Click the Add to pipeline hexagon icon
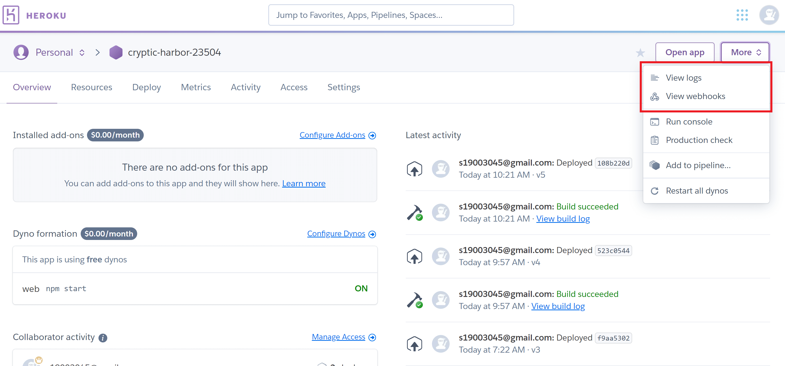The image size is (785, 366). [654, 165]
